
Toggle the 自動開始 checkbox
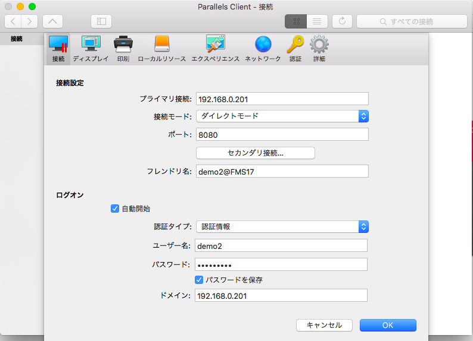(x=115, y=209)
